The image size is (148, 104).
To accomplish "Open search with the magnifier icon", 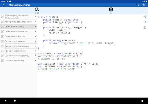I will coord(138,5).
